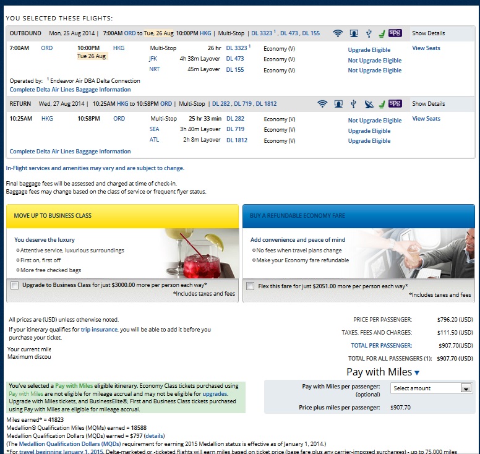Open flight DL 282 link
Image resolution: width=480 pixels, height=454 pixels.
coord(235,119)
